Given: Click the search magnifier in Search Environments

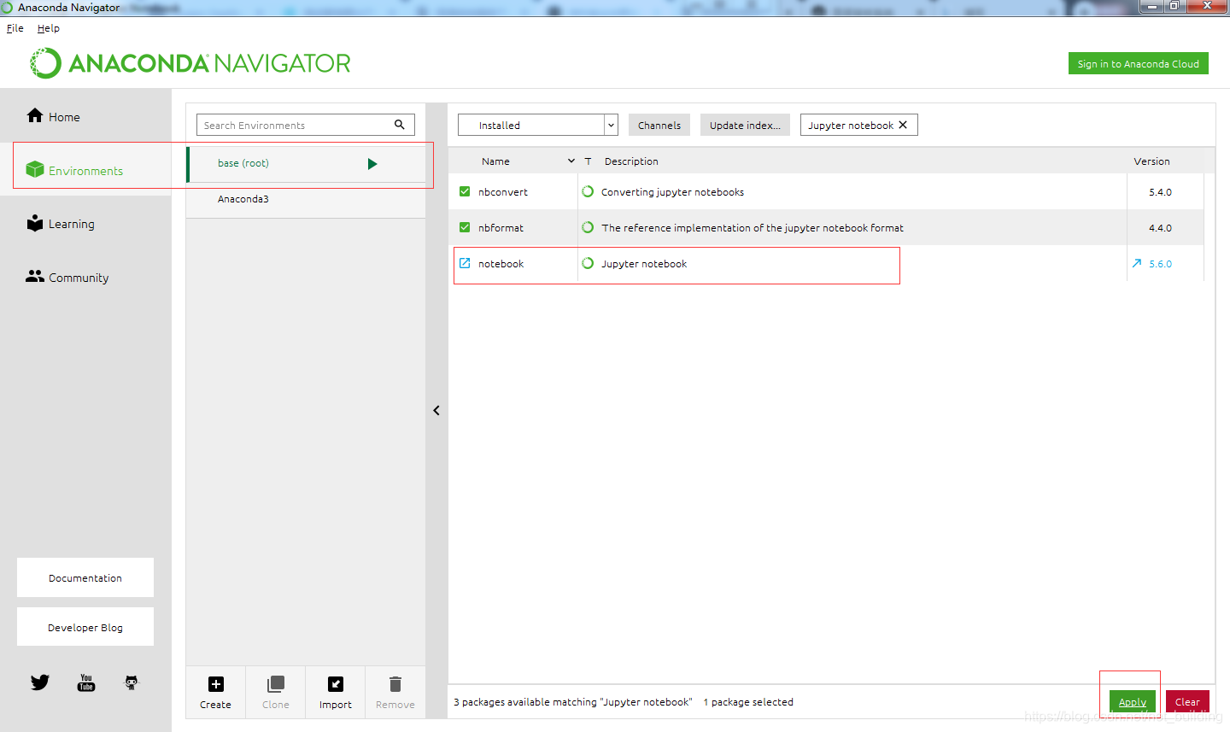Looking at the screenshot, I should click(x=399, y=125).
